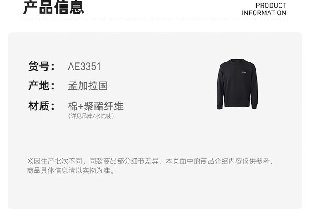Click the note 详见吊牌/水洗唛
Image resolution: width=310 pixels, height=209 pixels.
(x=91, y=116)
